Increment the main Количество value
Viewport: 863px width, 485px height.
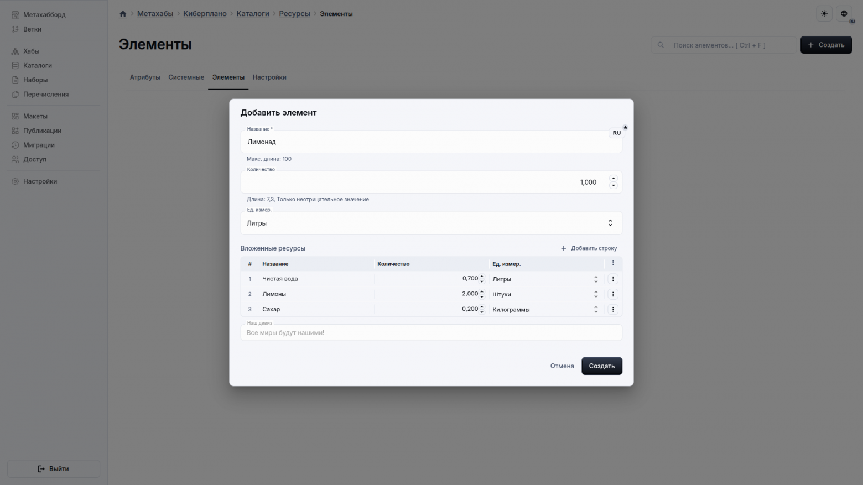point(613,179)
